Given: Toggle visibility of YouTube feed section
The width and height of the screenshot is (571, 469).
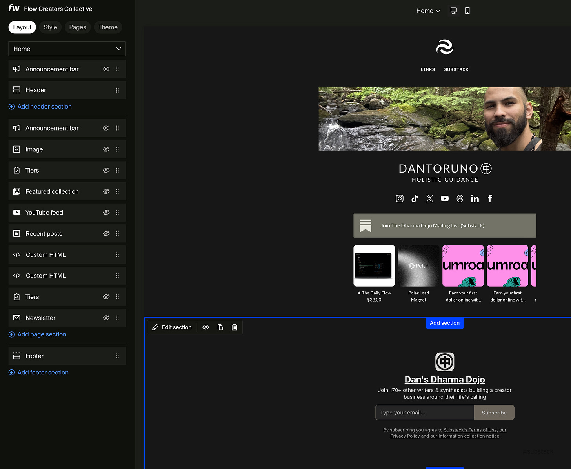Looking at the screenshot, I should point(106,213).
